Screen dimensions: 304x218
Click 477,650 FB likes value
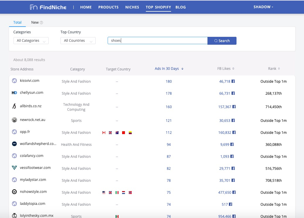225,192
